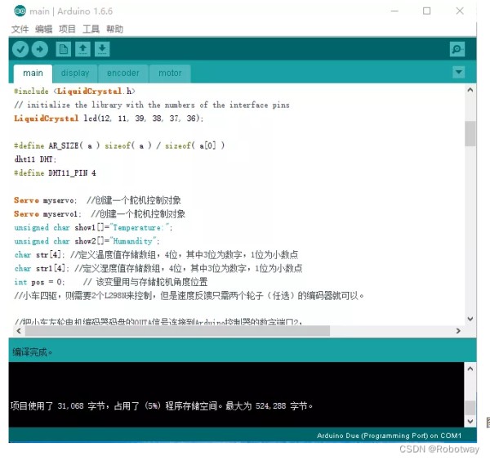Image resolution: width=490 pixels, height=461 pixels.
Task: Open the 工具 menu
Action: pyautogui.click(x=91, y=29)
